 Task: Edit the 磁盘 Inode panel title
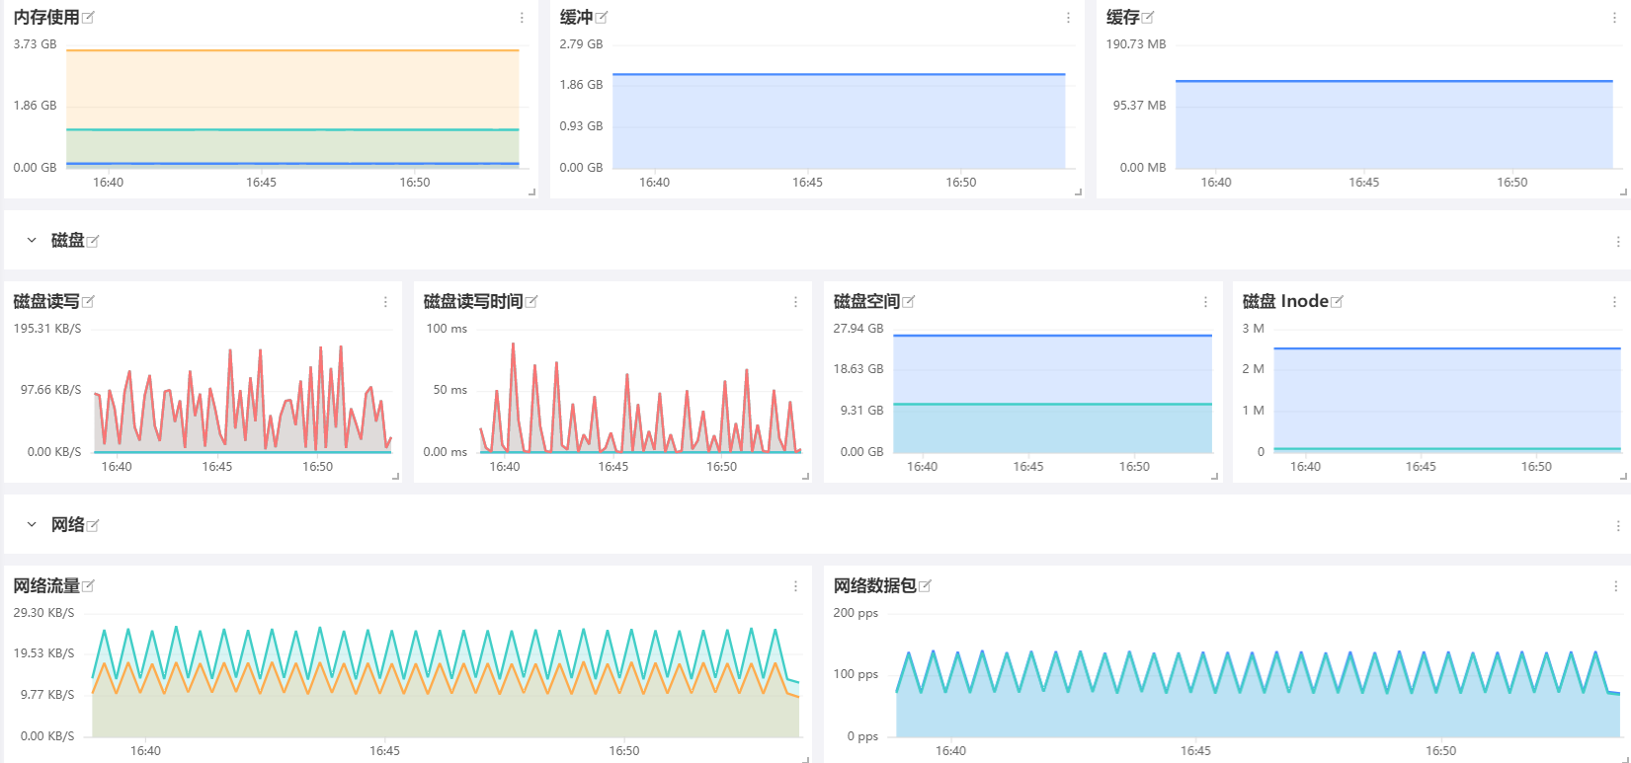(x=1338, y=302)
